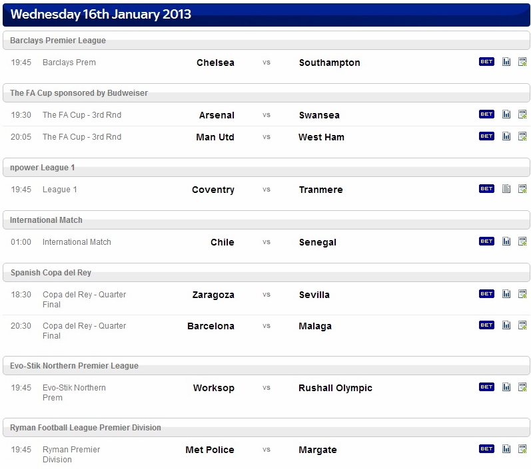Open the stats chart icon for Arsenal vs Swansea

(506, 114)
